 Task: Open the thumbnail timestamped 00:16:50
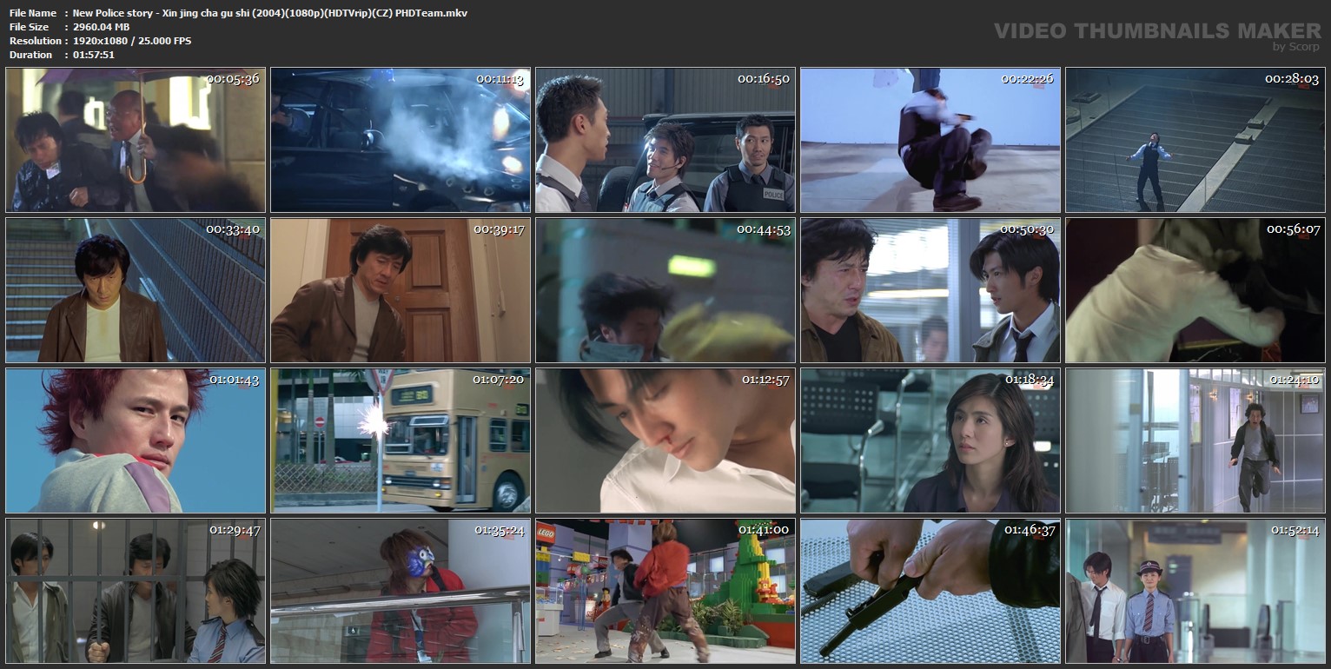pyautogui.click(x=665, y=140)
